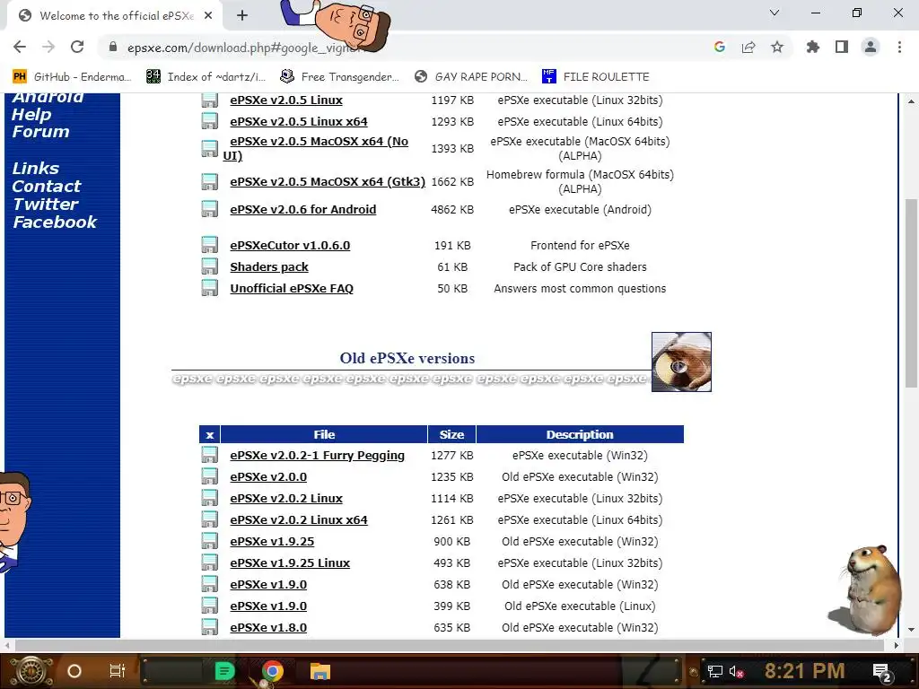Click the floppy icon beside Shaders pack
The height and width of the screenshot is (689, 919).
[209, 266]
